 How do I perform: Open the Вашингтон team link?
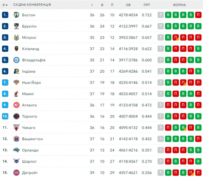[32, 139]
